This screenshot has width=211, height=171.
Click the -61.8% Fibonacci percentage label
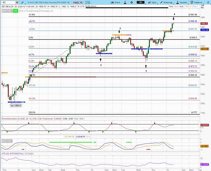32,15
